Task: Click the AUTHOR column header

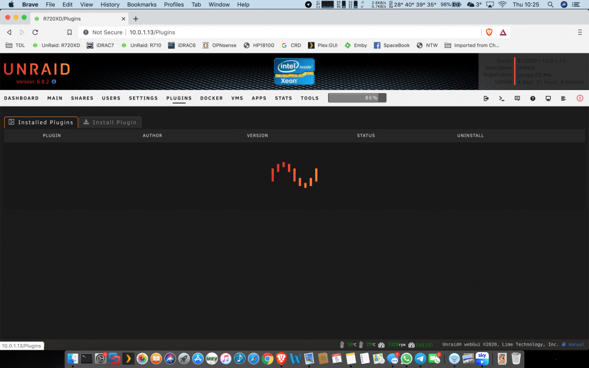Action: (153, 135)
